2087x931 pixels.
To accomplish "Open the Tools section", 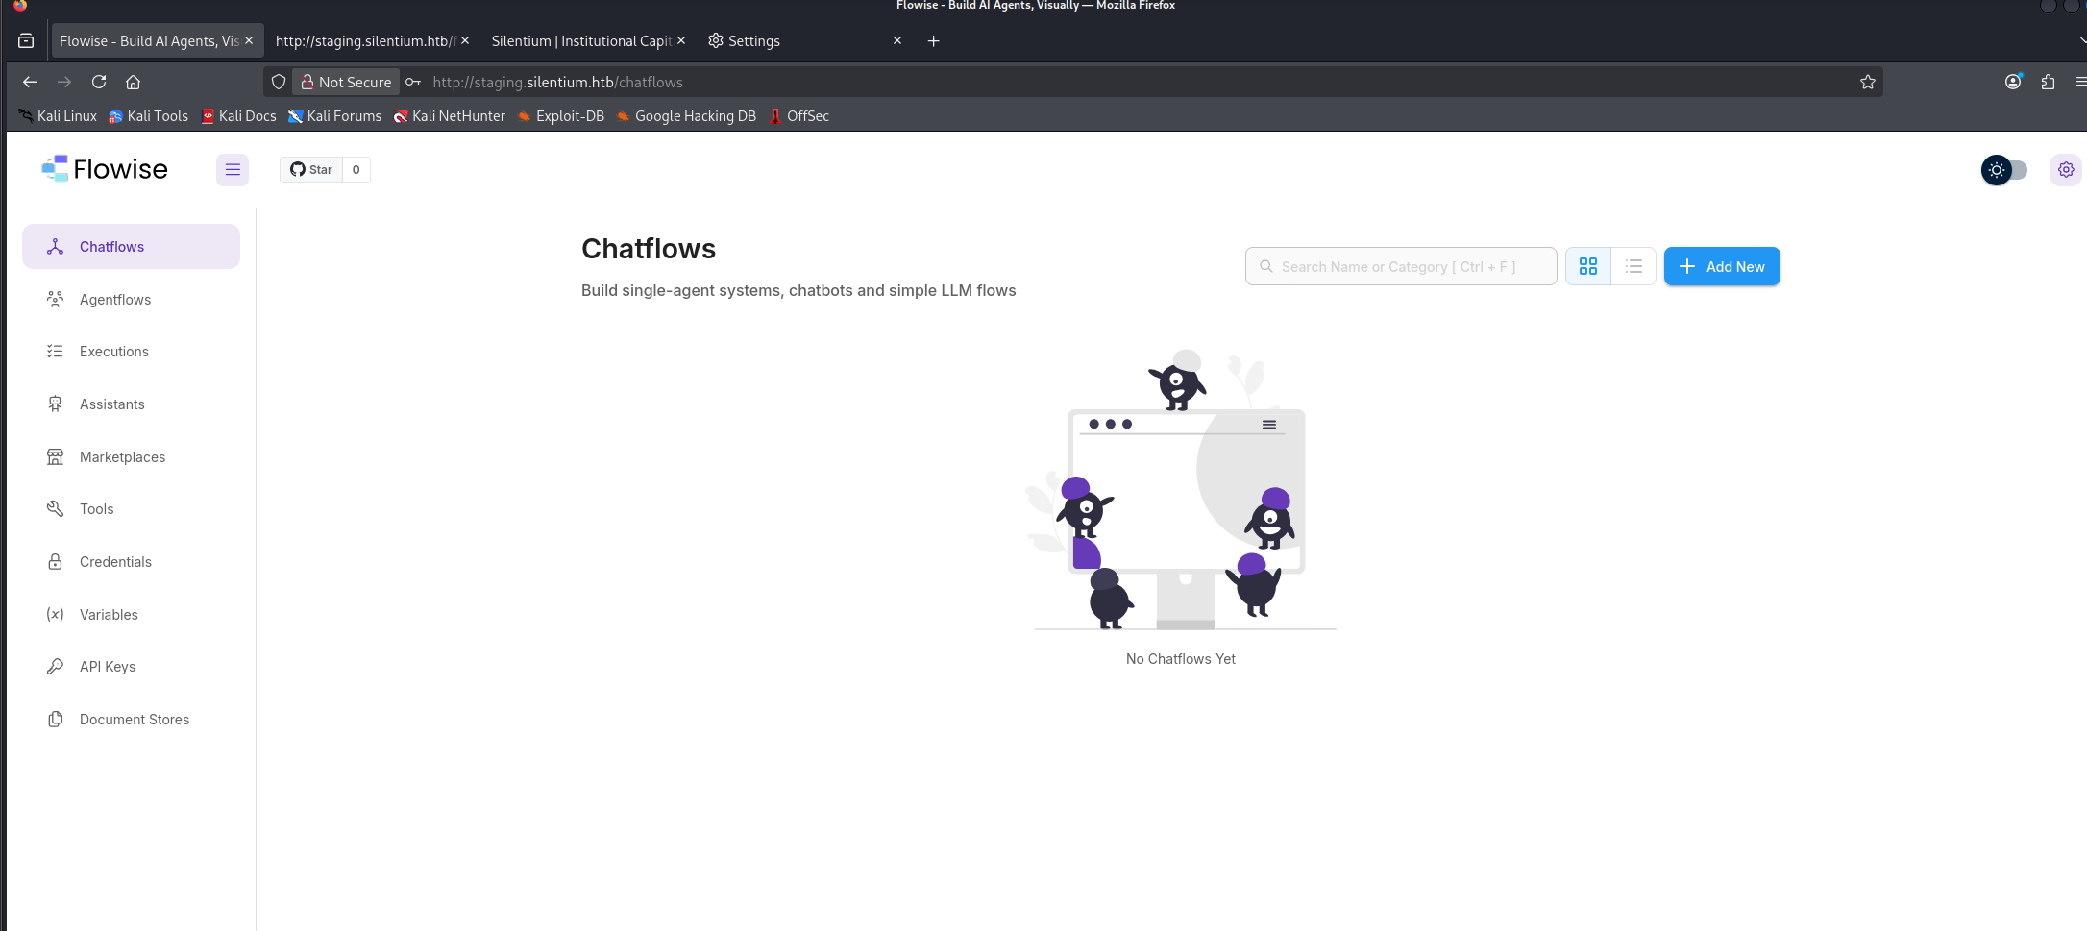I will [x=131, y=509].
